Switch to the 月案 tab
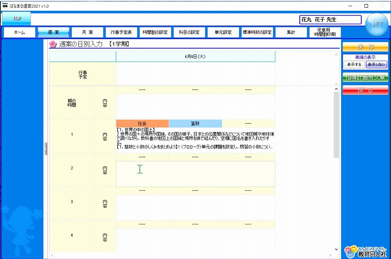391x259 pixels. (x=87, y=32)
